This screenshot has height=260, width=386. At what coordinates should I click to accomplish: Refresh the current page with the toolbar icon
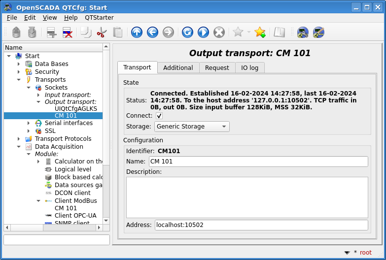coord(187,32)
